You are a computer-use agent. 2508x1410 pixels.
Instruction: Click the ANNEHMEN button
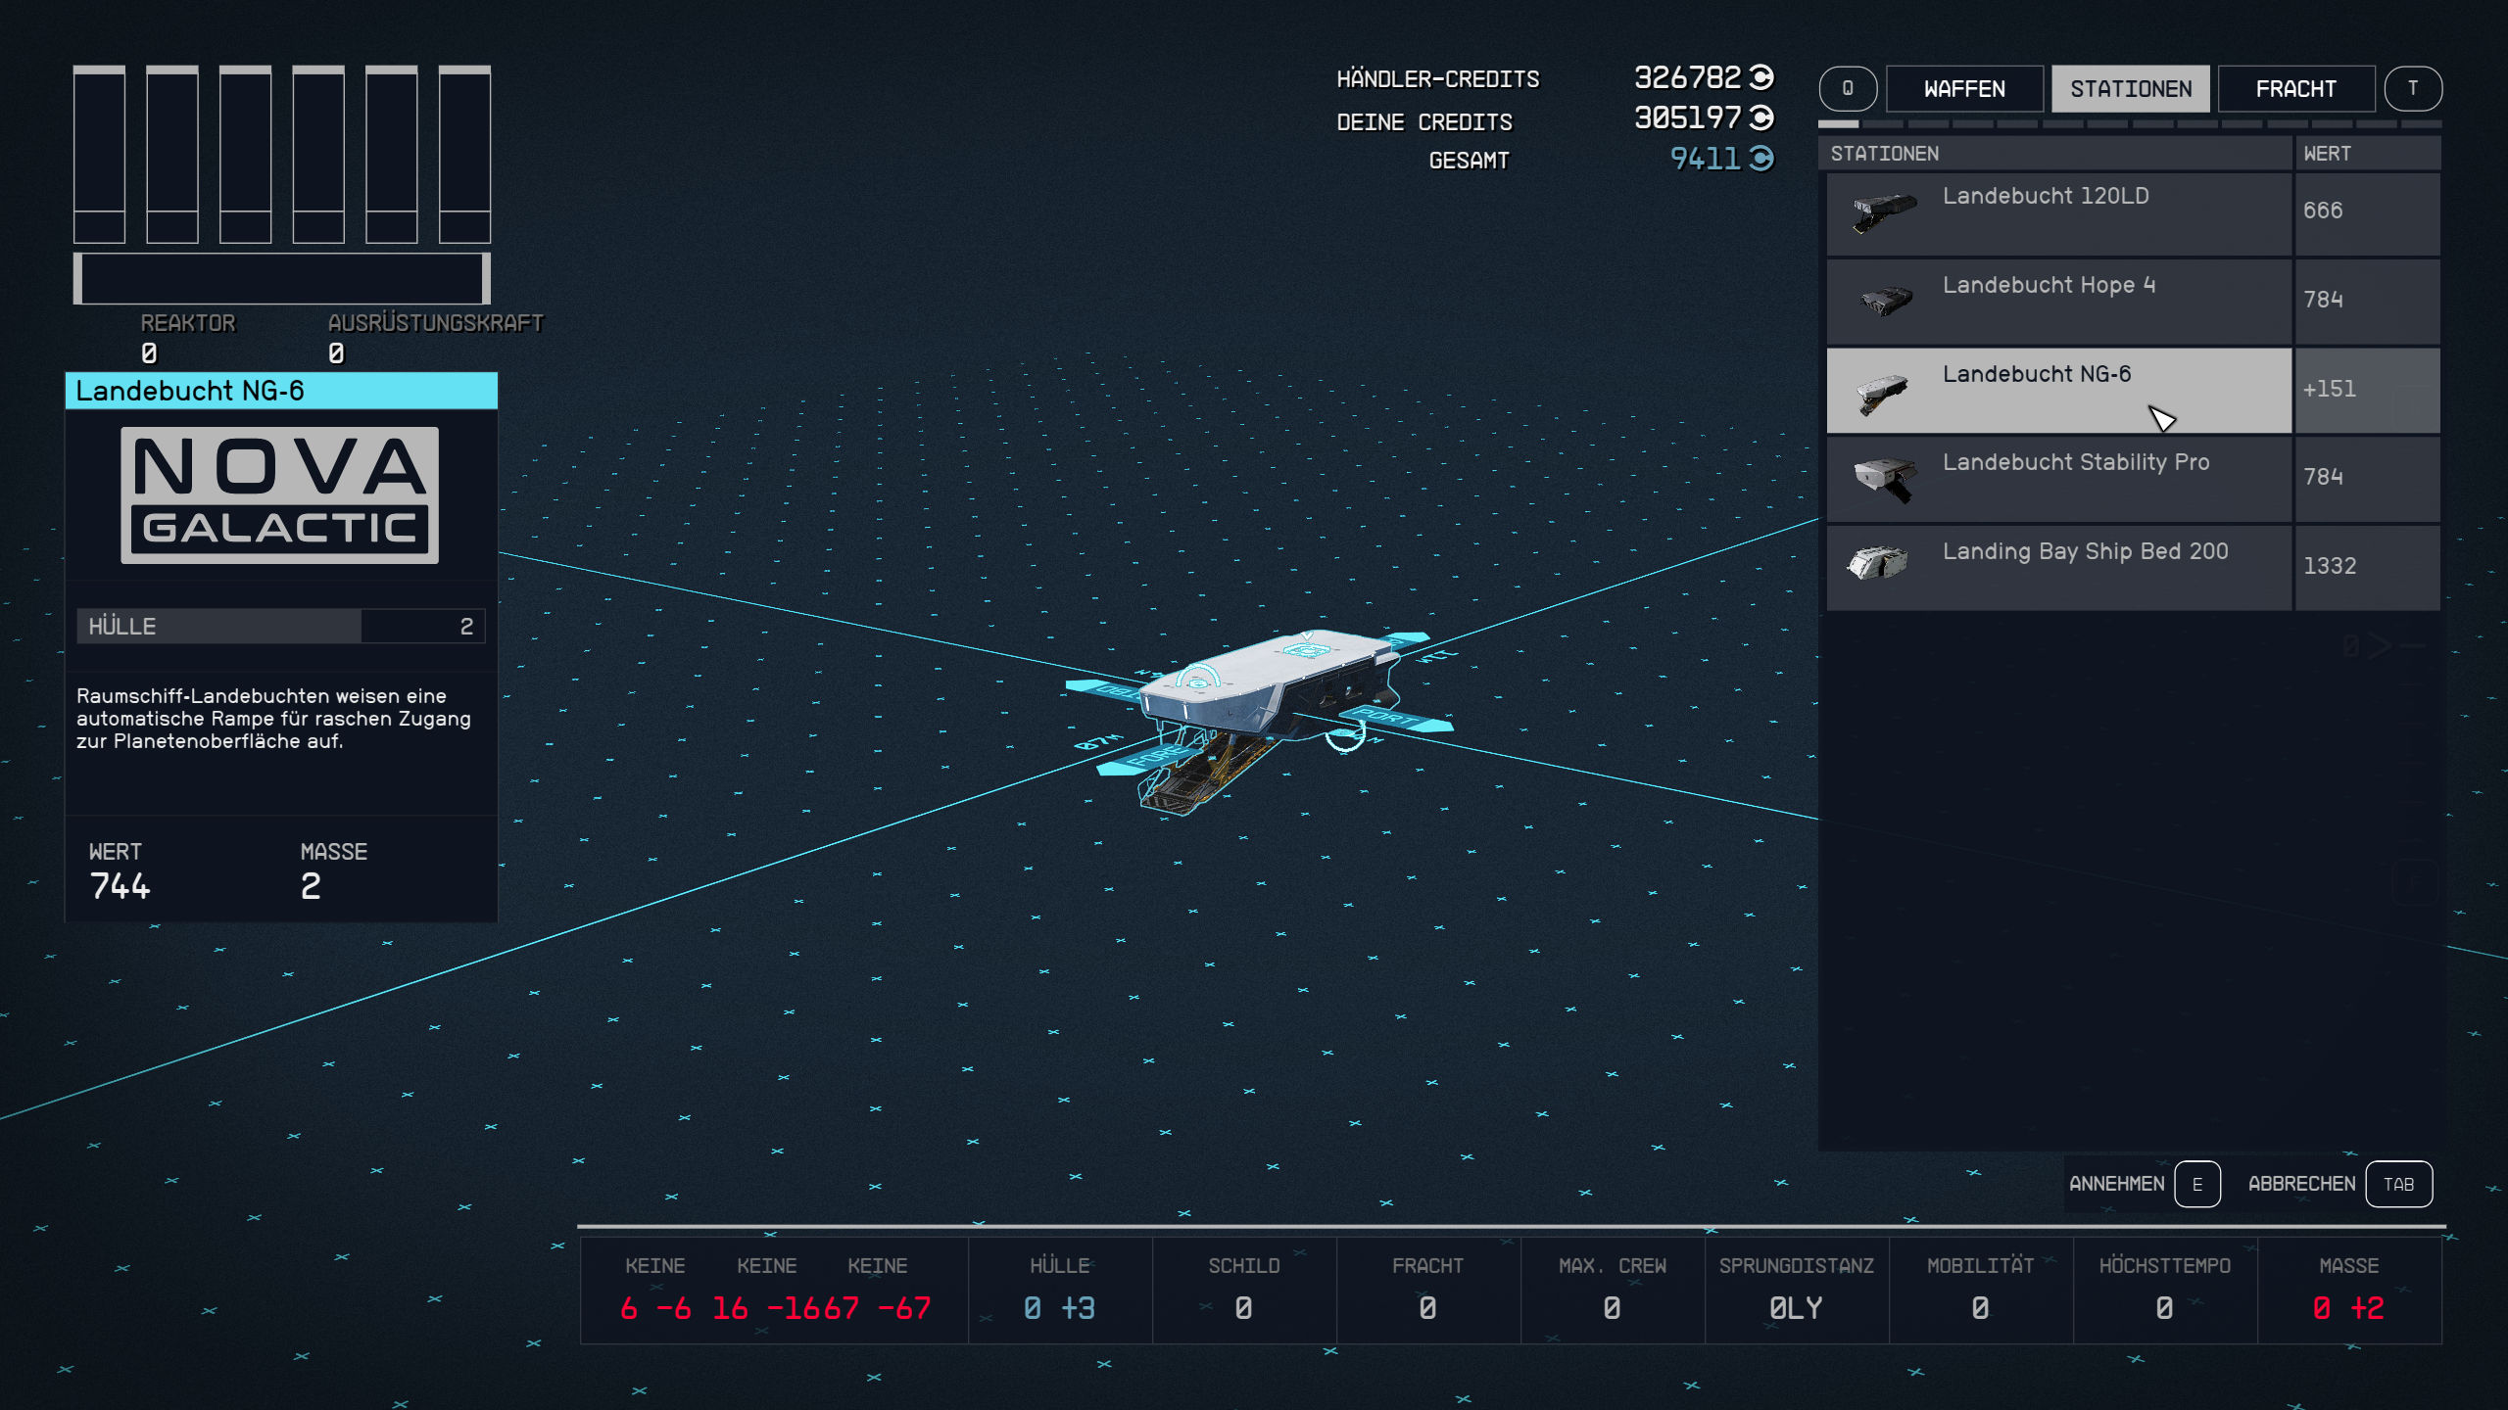coord(2116,1184)
